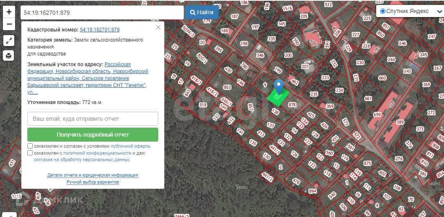Check the public offer agreement checkbox
Image resolution: width=444 pixels, height=217 pixels.
(30, 146)
